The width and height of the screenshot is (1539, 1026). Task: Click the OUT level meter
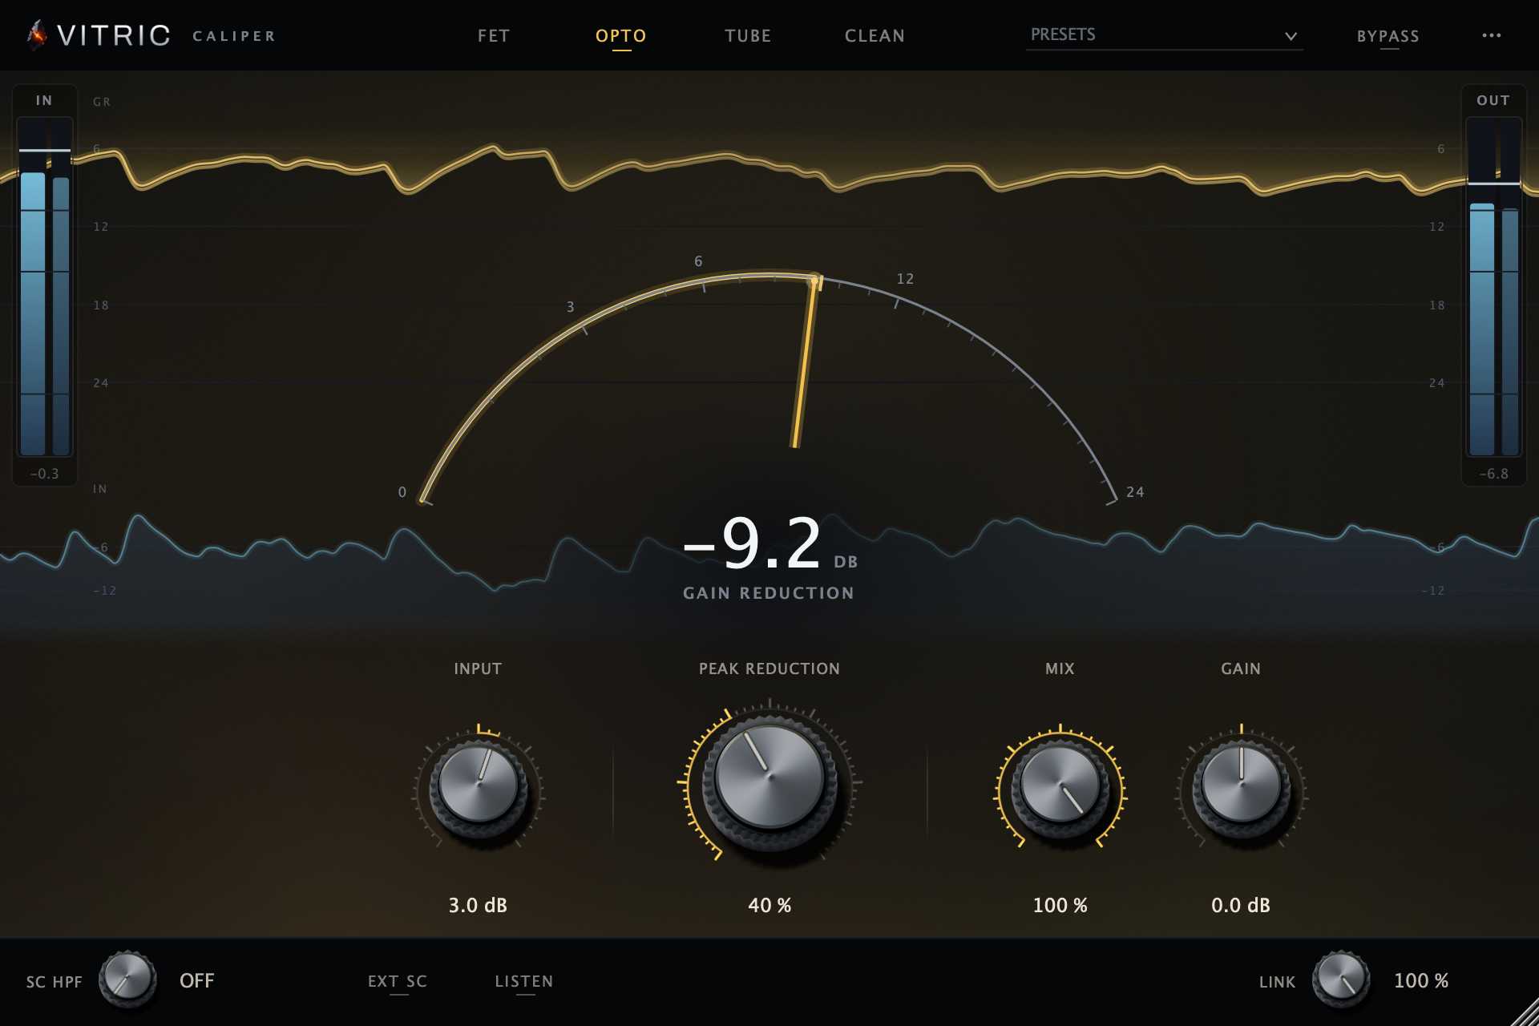(1493, 287)
